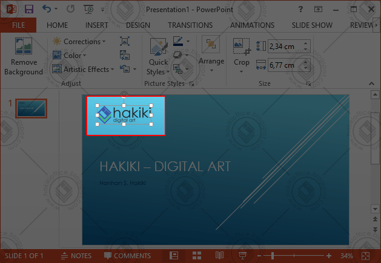Open Ribbon Display Options icon

click(318, 10)
